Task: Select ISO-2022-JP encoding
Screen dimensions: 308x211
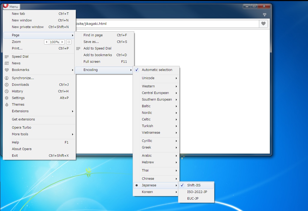Action: (196, 192)
